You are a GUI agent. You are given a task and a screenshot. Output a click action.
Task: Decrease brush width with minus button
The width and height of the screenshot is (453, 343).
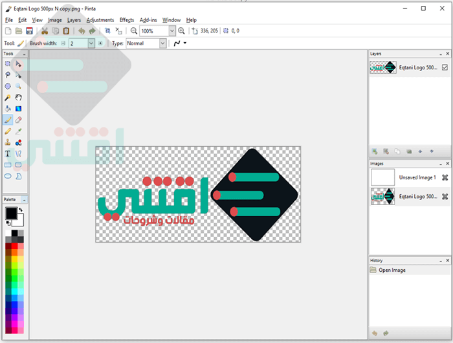tap(63, 43)
